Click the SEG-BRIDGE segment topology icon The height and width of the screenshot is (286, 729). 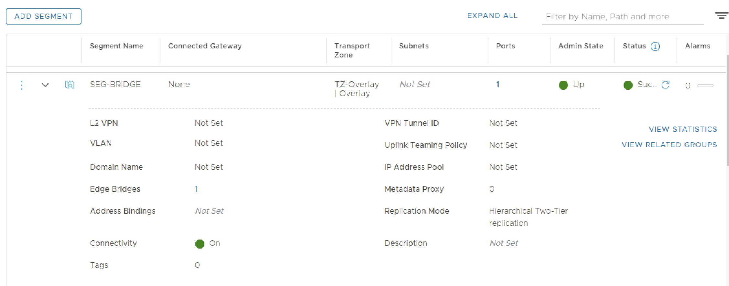pos(70,85)
